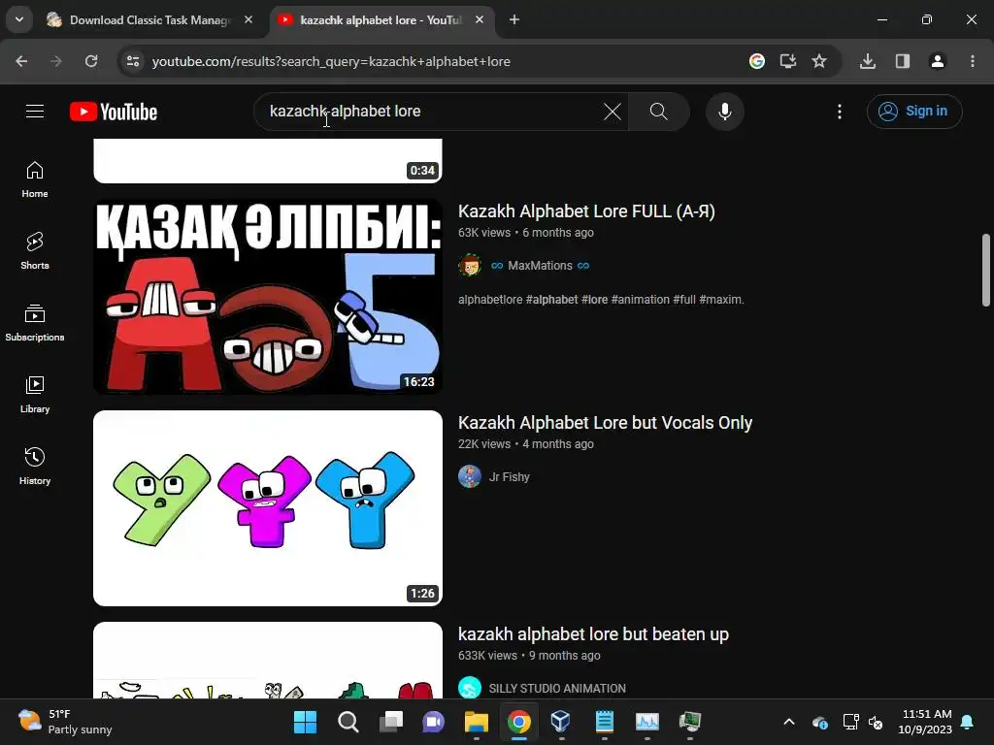994x745 pixels.
Task: Click Chrome icon on taskbar
Action: pyautogui.click(x=519, y=722)
